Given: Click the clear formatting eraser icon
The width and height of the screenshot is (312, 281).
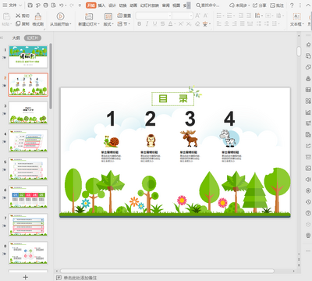Looking at the screenshot, I should click(x=197, y=24).
